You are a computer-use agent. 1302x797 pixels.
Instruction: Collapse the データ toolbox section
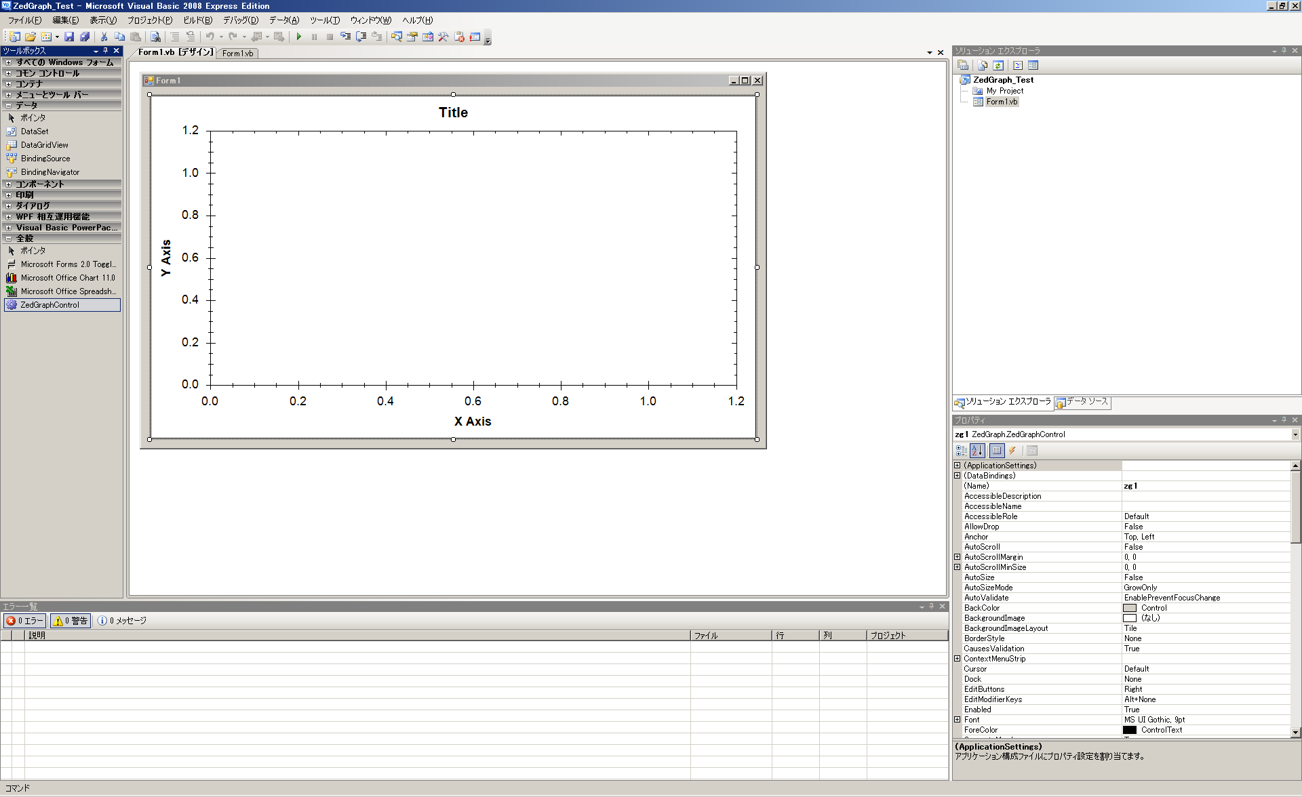[7, 105]
